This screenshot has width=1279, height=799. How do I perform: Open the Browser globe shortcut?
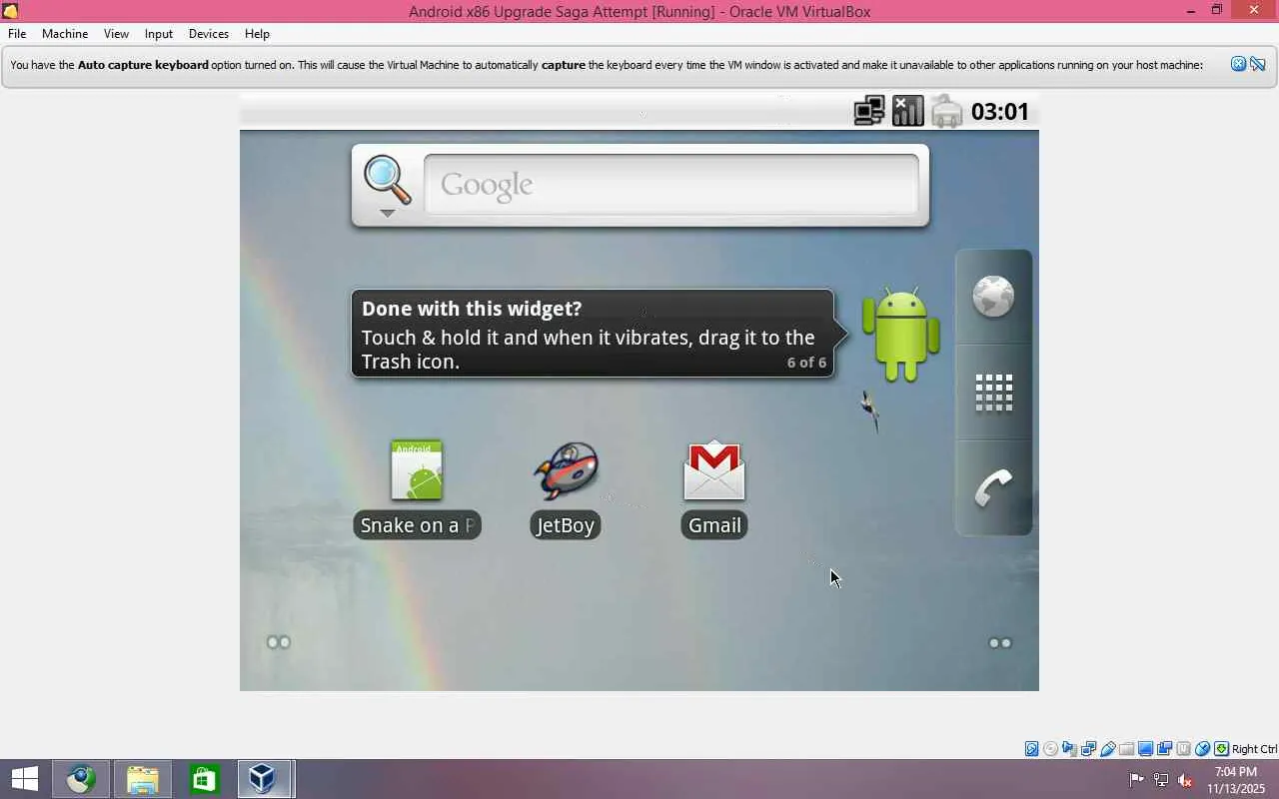[x=993, y=297]
